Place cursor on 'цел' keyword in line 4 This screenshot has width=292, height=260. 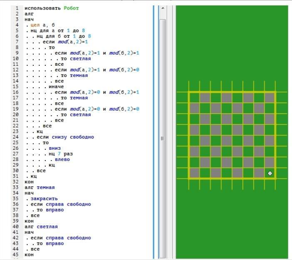tap(35, 25)
